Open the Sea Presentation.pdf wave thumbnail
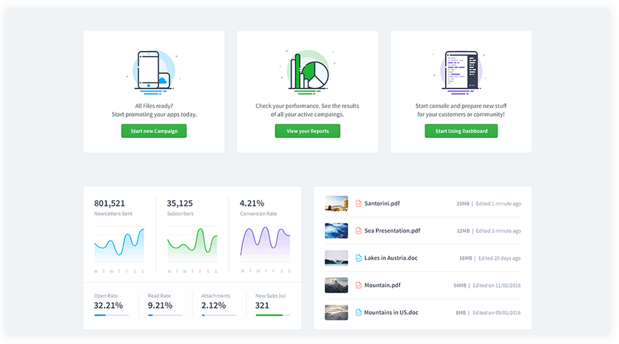Image resolution: width=619 pixels, height=344 pixels. pyautogui.click(x=336, y=231)
